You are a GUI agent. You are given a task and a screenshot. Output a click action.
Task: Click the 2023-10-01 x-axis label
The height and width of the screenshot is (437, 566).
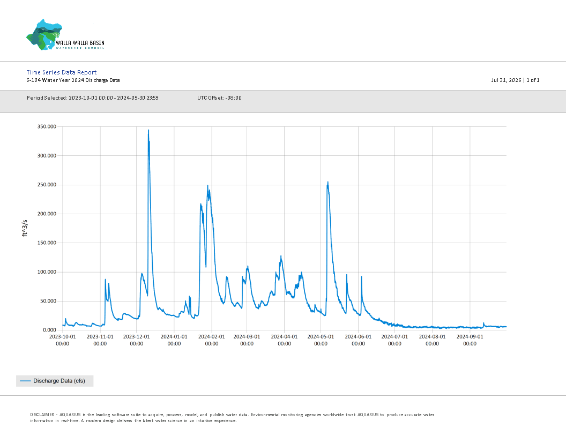click(63, 340)
